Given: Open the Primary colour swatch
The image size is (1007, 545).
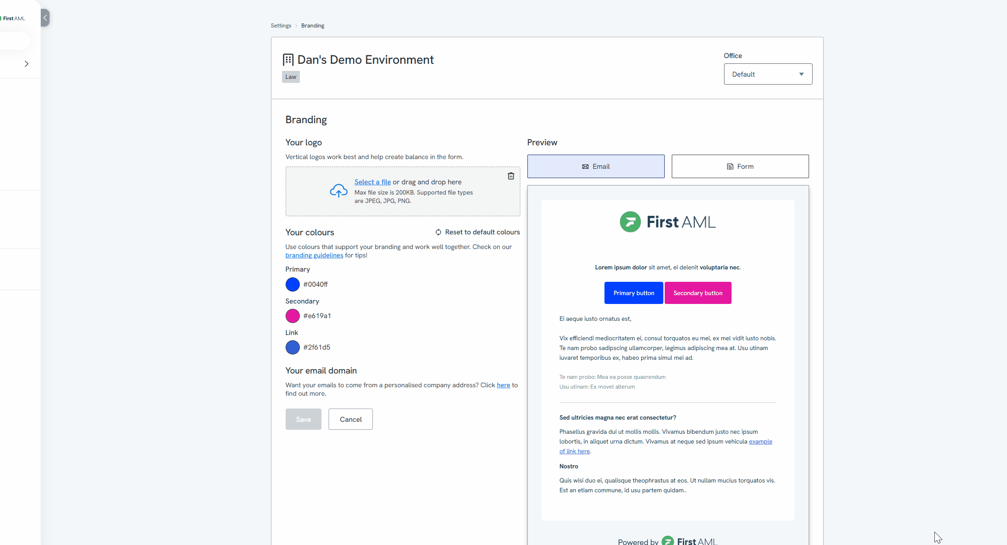Looking at the screenshot, I should tap(292, 284).
